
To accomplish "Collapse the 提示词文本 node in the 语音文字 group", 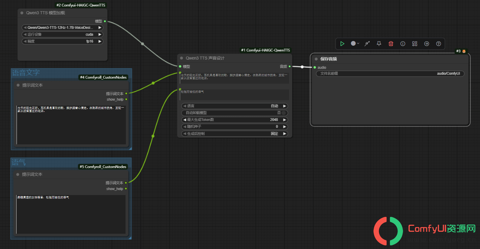I will [18, 85].
